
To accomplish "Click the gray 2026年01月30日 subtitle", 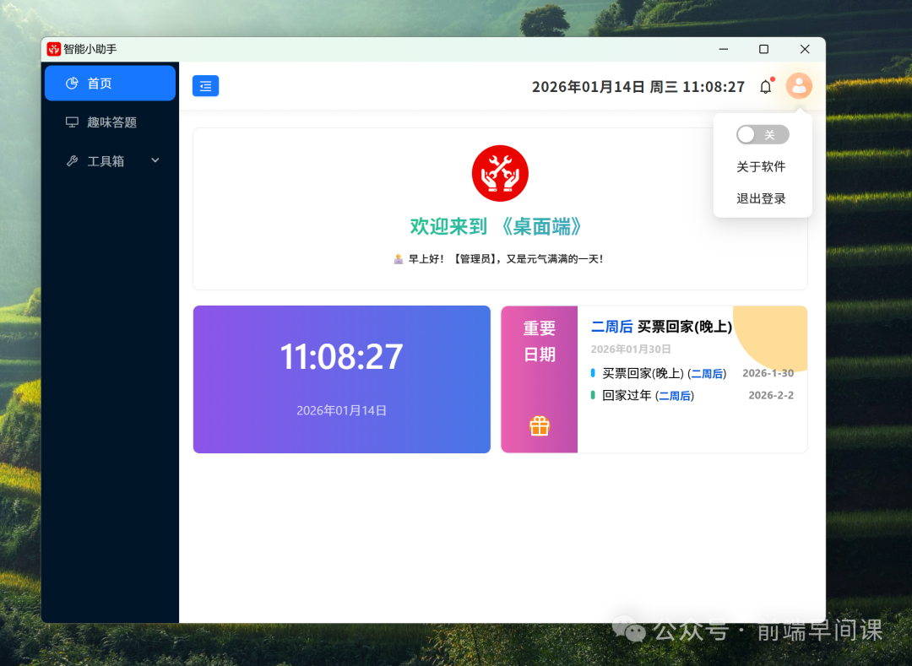I will tap(631, 349).
